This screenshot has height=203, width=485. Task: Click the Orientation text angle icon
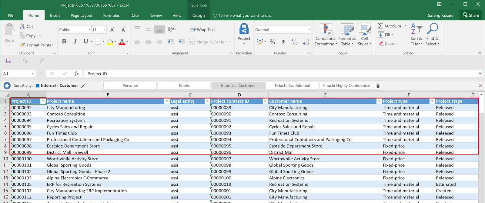(171, 29)
